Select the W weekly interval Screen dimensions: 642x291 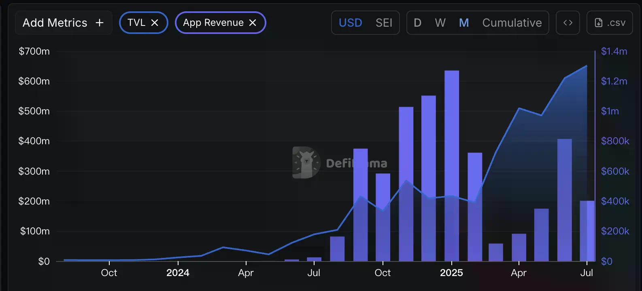click(440, 23)
